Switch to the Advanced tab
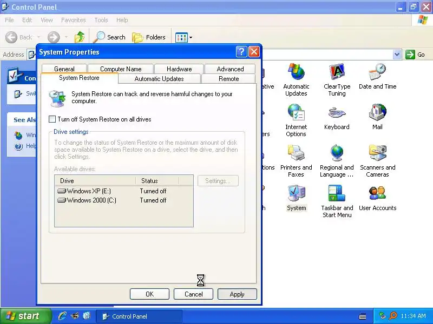Image resolution: width=433 pixels, height=324 pixels. [x=230, y=69]
